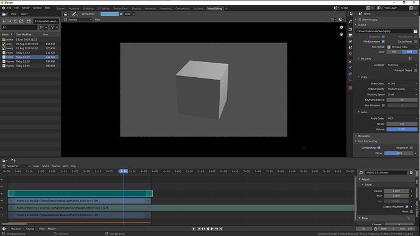
Task: Click the zoom magnifier icon in preview
Action: click(341, 27)
